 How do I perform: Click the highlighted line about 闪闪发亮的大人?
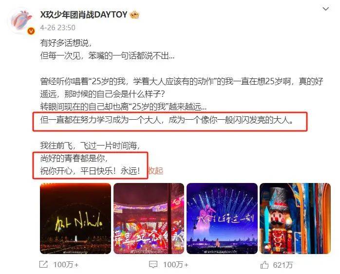167,120
